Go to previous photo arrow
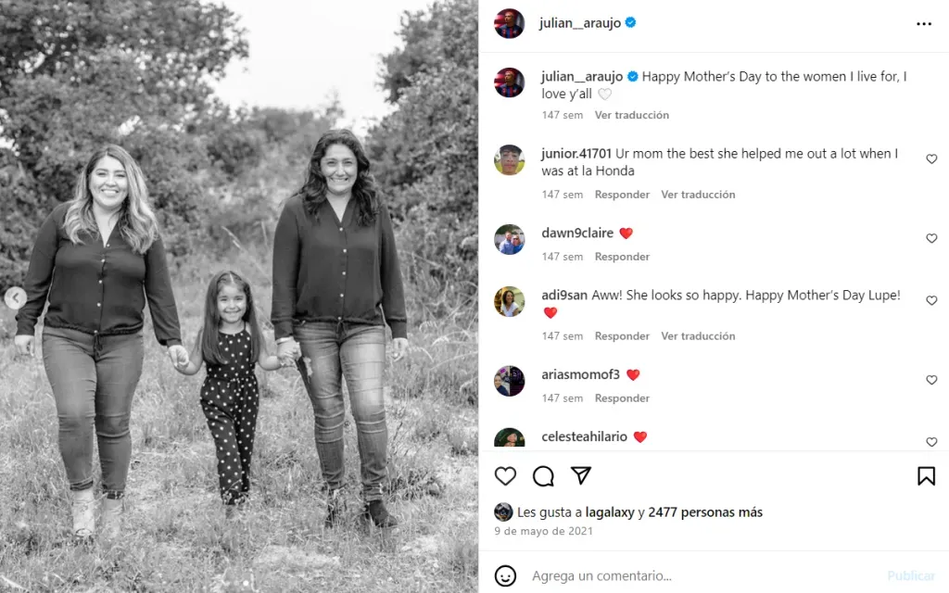The height and width of the screenshot is (593, 949). pyautogui.click(x=15, y=297)
